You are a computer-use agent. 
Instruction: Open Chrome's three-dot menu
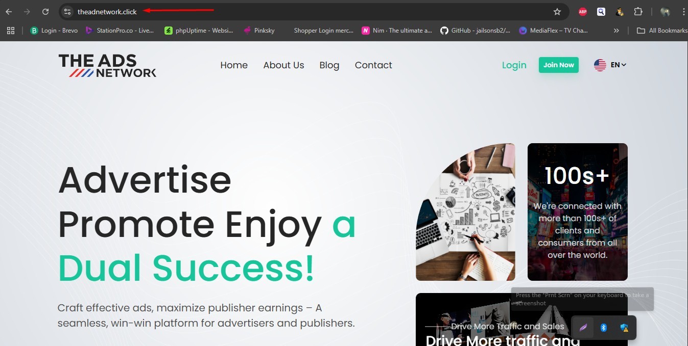683,12
